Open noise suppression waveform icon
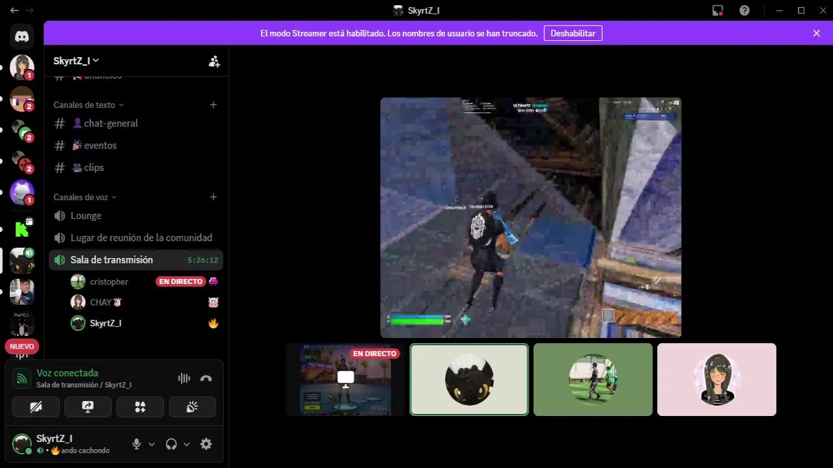Screen dimensions: 833x468 (x=184, y=378)
